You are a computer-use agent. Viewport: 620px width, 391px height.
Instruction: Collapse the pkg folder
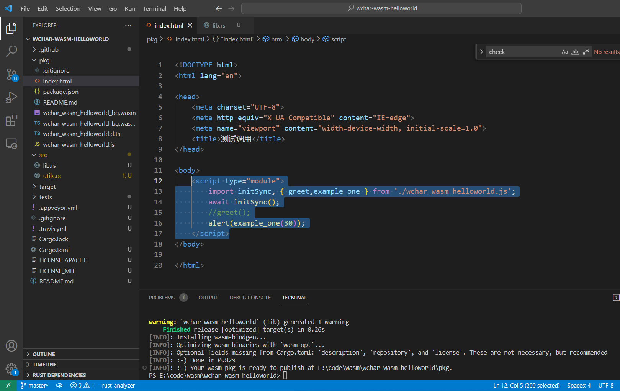[x=44, y=60]
